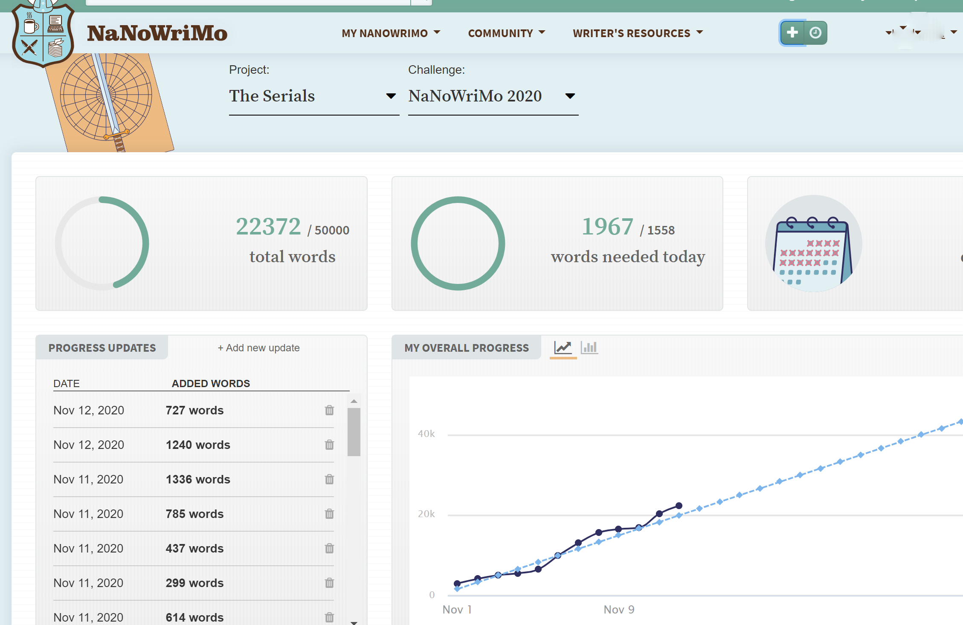Click the 785 words entry text
Viewport: 963px width, 625px height.
(x=194, y=514)
